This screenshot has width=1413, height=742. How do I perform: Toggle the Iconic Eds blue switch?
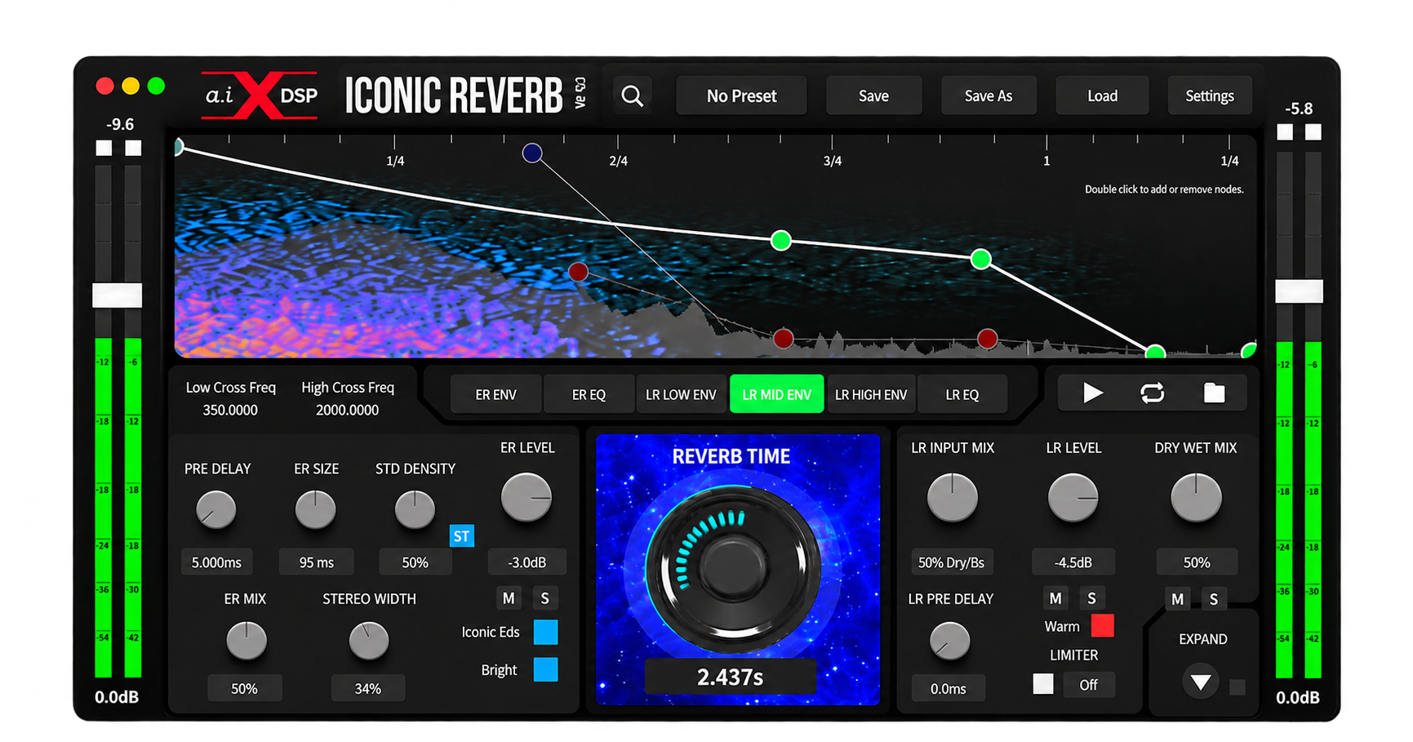(x=545, y=632)
